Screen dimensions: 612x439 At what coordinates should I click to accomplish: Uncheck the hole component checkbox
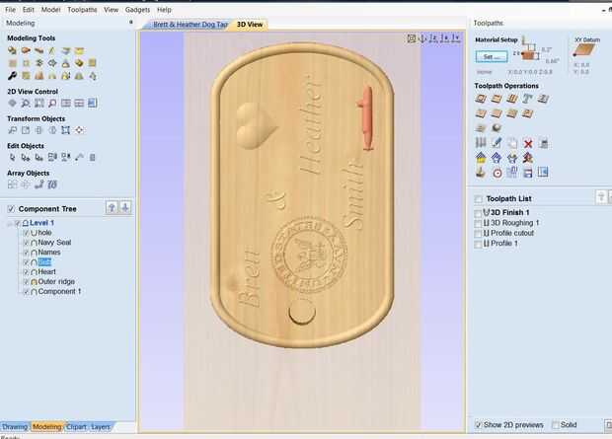(x=26, y=233)
